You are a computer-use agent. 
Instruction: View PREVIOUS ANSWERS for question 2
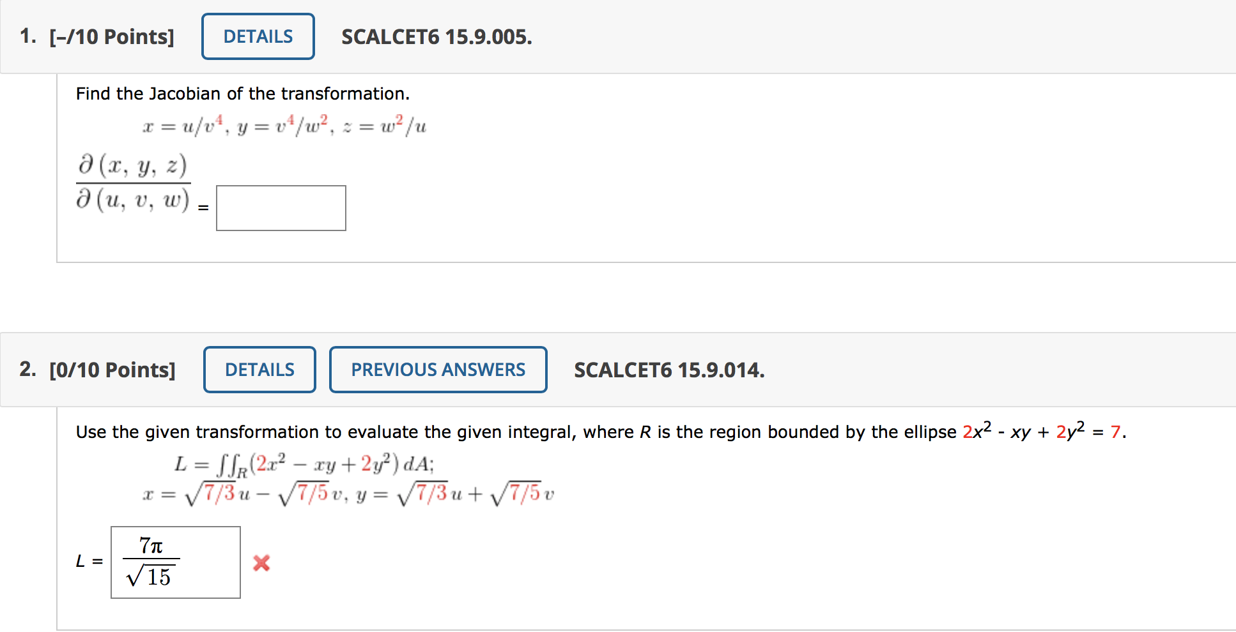point(438,370)
